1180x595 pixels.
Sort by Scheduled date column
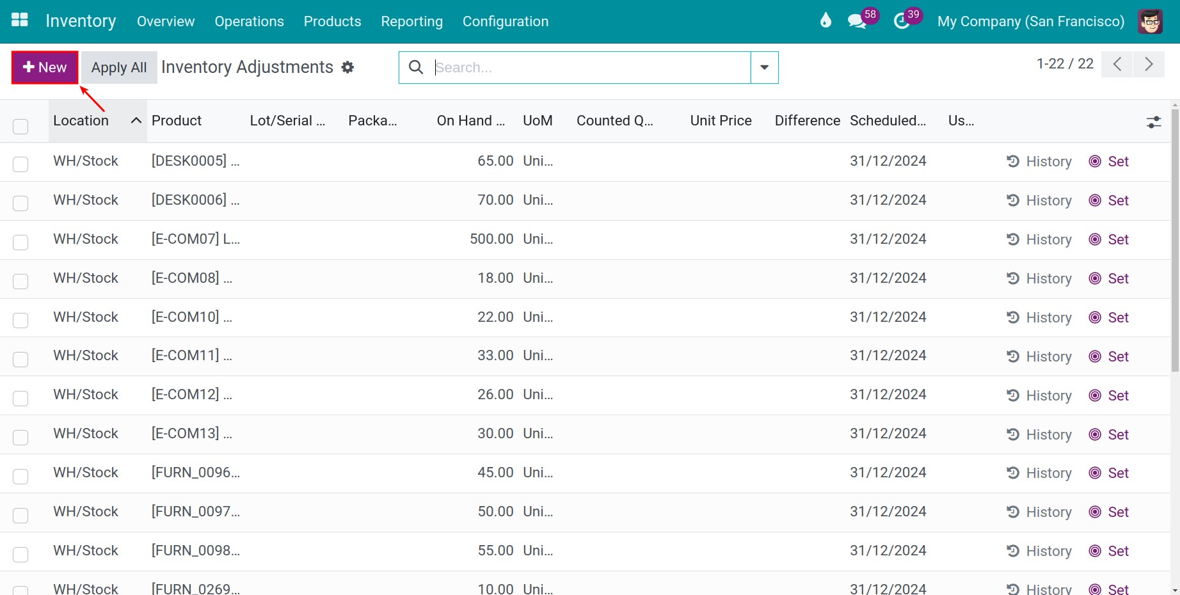tap(888, 120)
